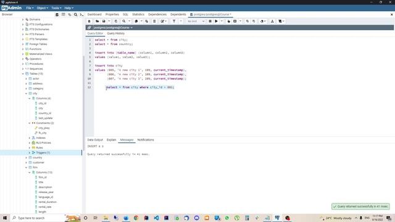The width and height of the screenshot is (395, 222).
Task: Expand the Triggers (1) node
Action: coord(30,153)
